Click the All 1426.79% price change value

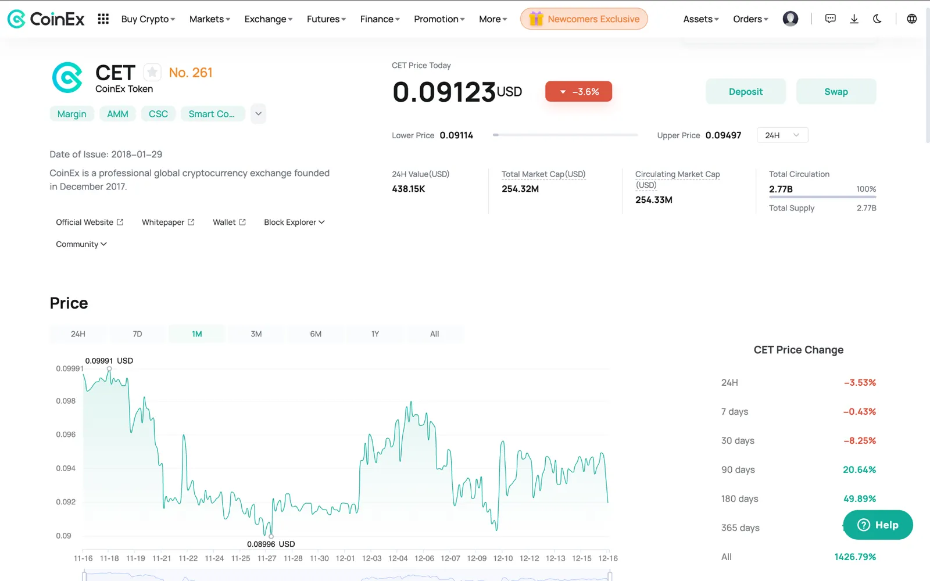[x=855, y=557]
